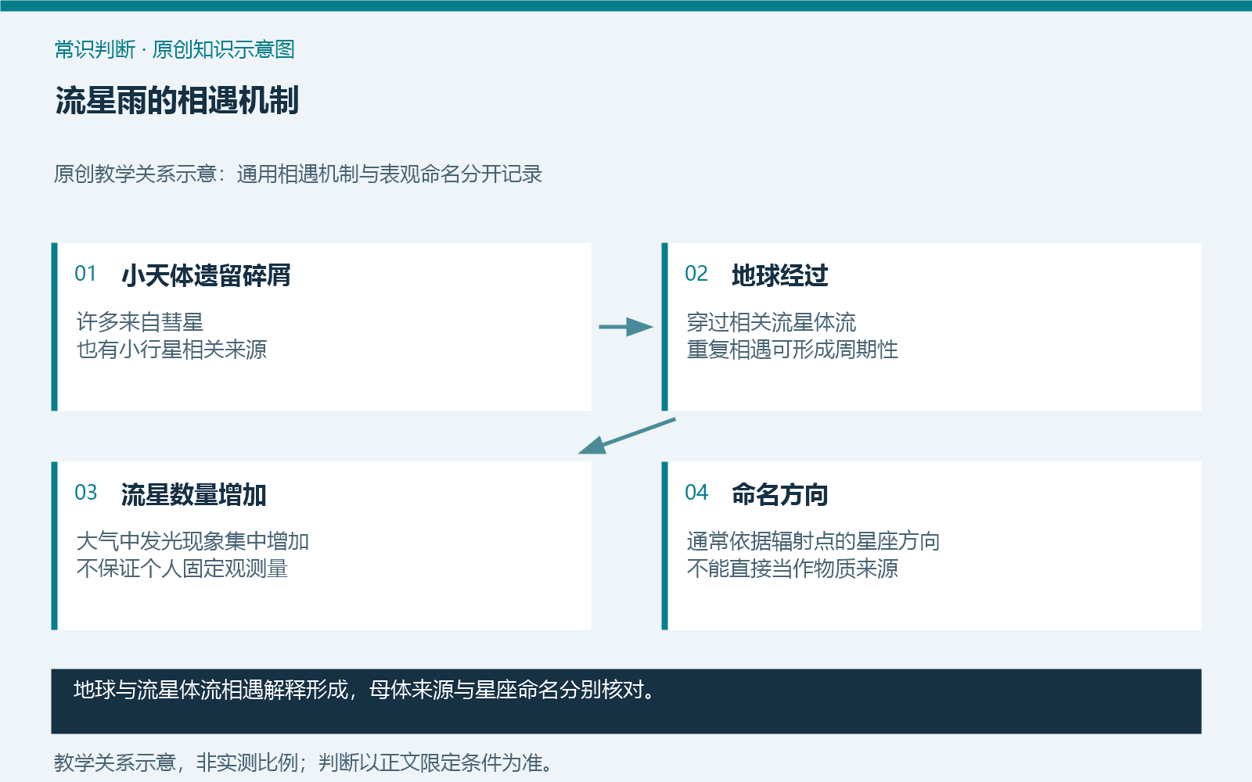The width and height of the screenshot is (1252, 782).
Task: Select the number label 03
Action: click(85, 493)
